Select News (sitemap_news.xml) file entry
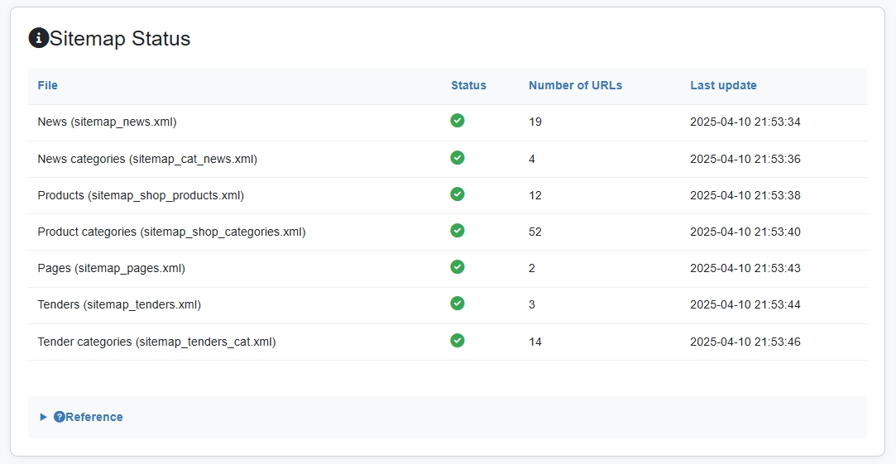This screenshot has width=896, height=464. pyautogui.click(x=107, y=122)
